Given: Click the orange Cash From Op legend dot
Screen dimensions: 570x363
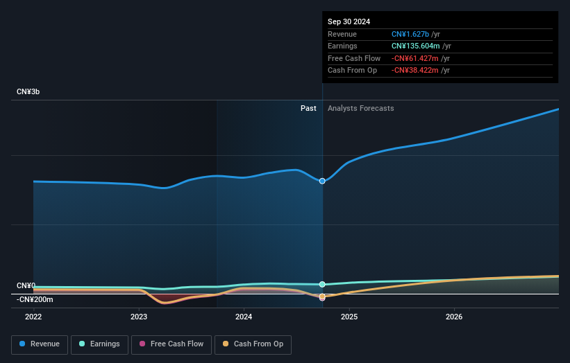Looking at the screenshot, I should [x=227, y=344].
